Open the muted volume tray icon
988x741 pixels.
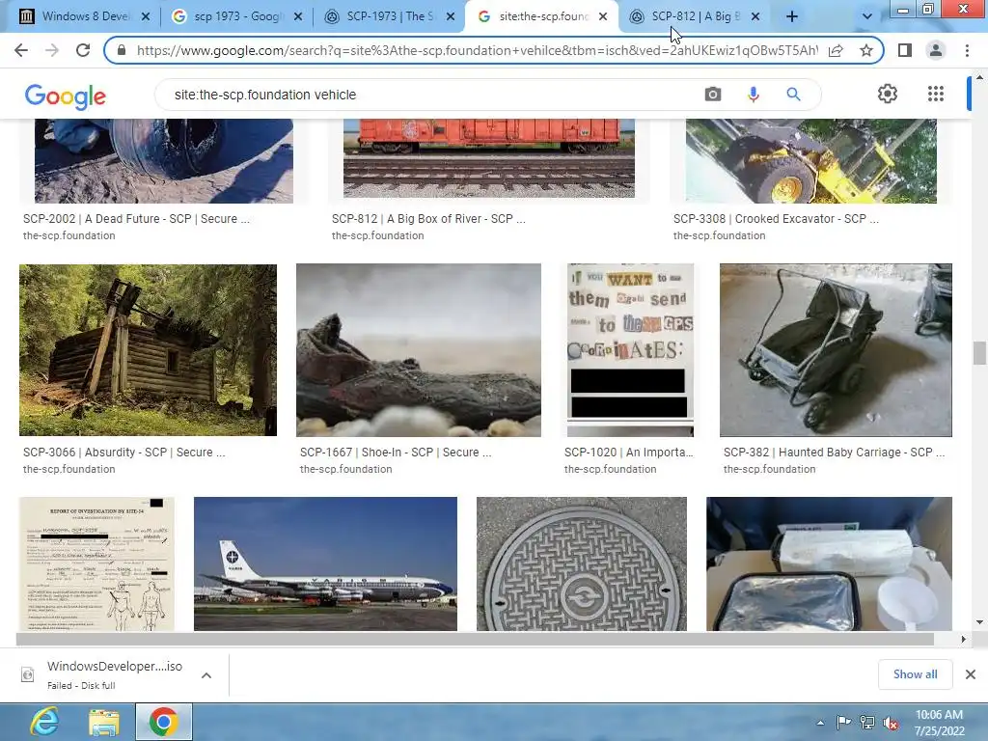click(891, 723)
